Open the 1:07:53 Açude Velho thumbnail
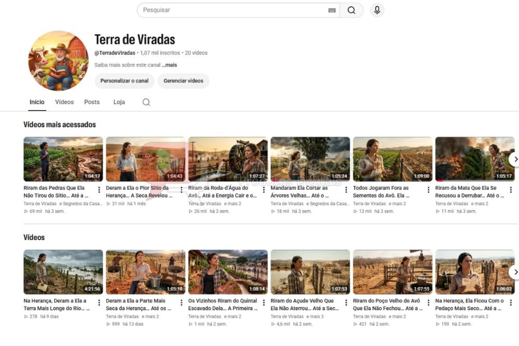Image resolution: width=519 pixels, height=346 pixels. point(310,272)
